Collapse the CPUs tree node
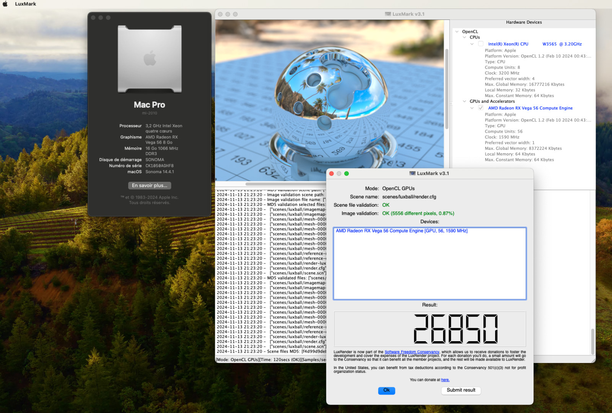The width and height of the screenshot is (612, 413). [464, 37]
